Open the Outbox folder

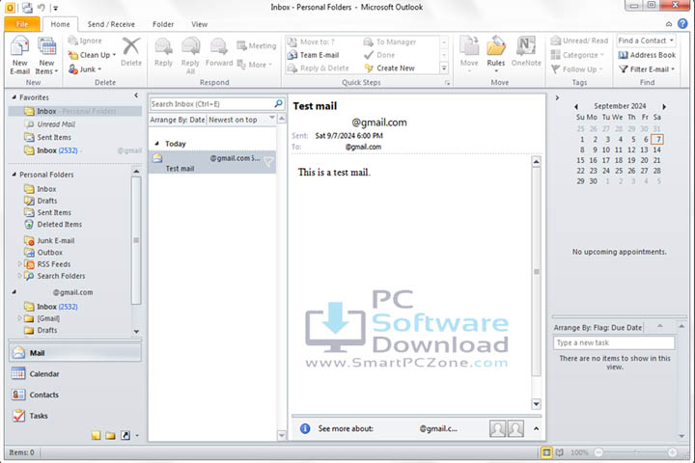pyautogui.click(x=49, y=253)
